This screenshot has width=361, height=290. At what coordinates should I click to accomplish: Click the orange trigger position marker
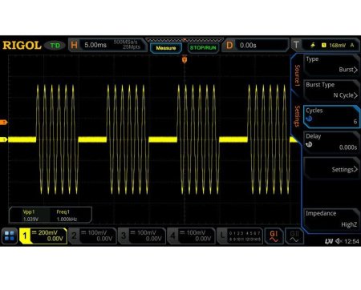pos(185,59)
